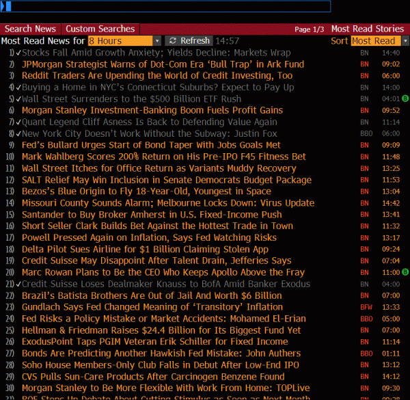Click the read checkmark on Stocks Fall story

18,53
